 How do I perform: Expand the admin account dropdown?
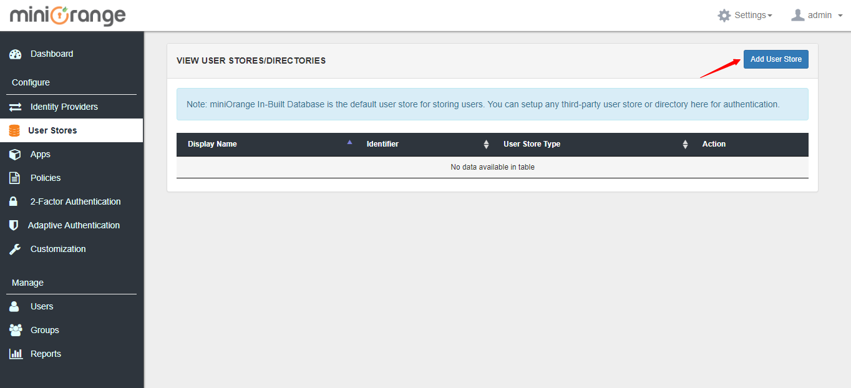point(819,15)
